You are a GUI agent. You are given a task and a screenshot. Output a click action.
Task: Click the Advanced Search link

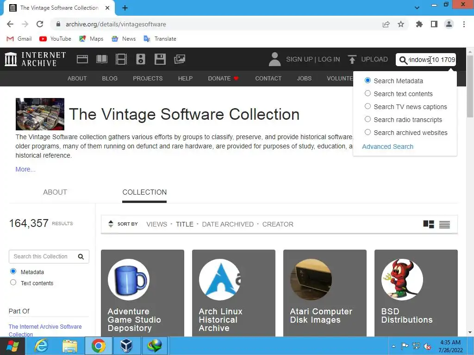pos(387,147)
